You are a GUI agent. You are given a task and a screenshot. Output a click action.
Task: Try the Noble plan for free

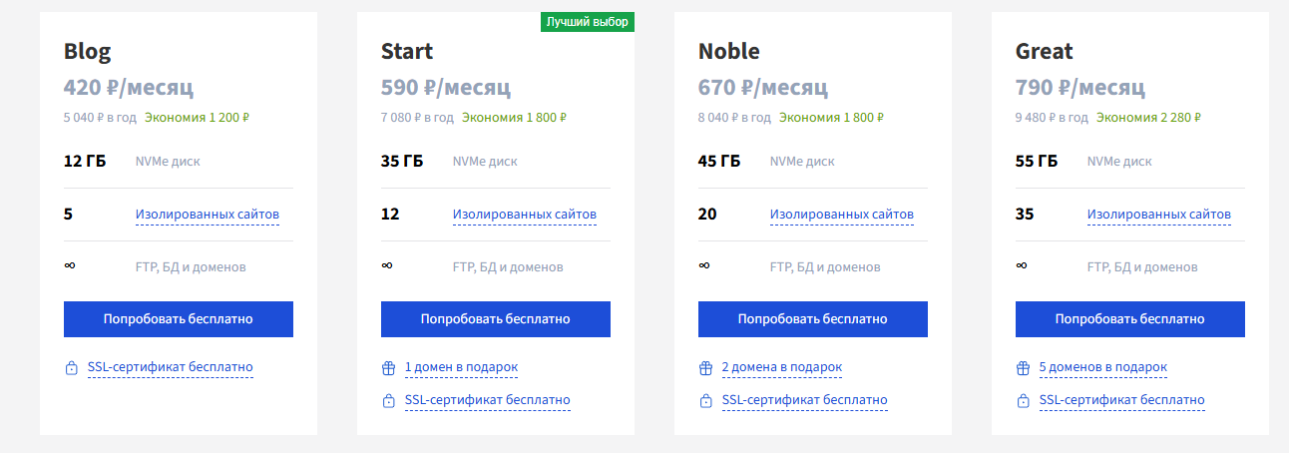pyautogui.click(x=812, y=319)
